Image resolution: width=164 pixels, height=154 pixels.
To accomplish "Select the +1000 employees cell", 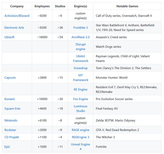I will (42, 147).
